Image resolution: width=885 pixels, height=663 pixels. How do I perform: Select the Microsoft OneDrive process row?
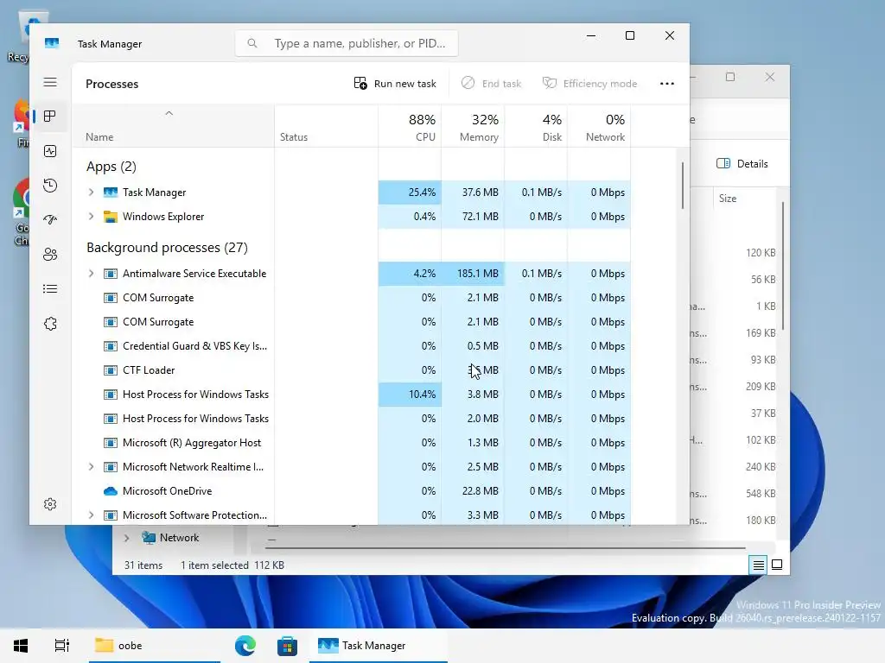point(351,491)
